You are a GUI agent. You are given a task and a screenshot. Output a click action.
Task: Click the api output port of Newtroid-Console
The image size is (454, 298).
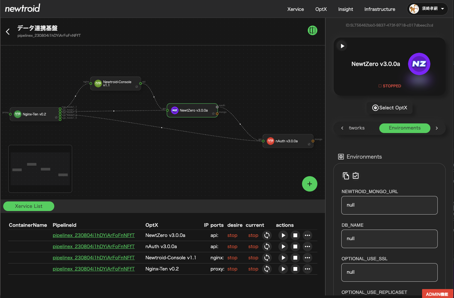[140, 83]
